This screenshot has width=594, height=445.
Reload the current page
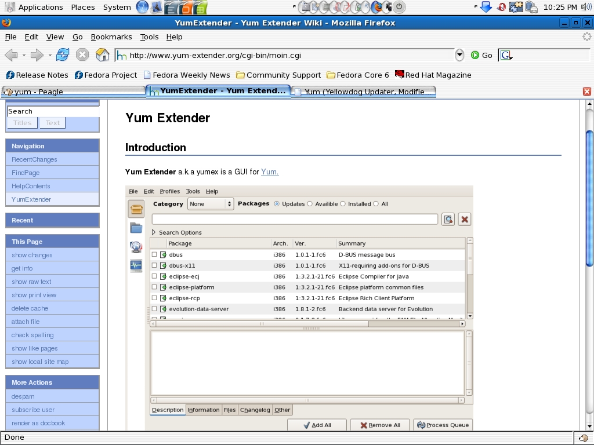pyautogui.click(x=63, y=55)
